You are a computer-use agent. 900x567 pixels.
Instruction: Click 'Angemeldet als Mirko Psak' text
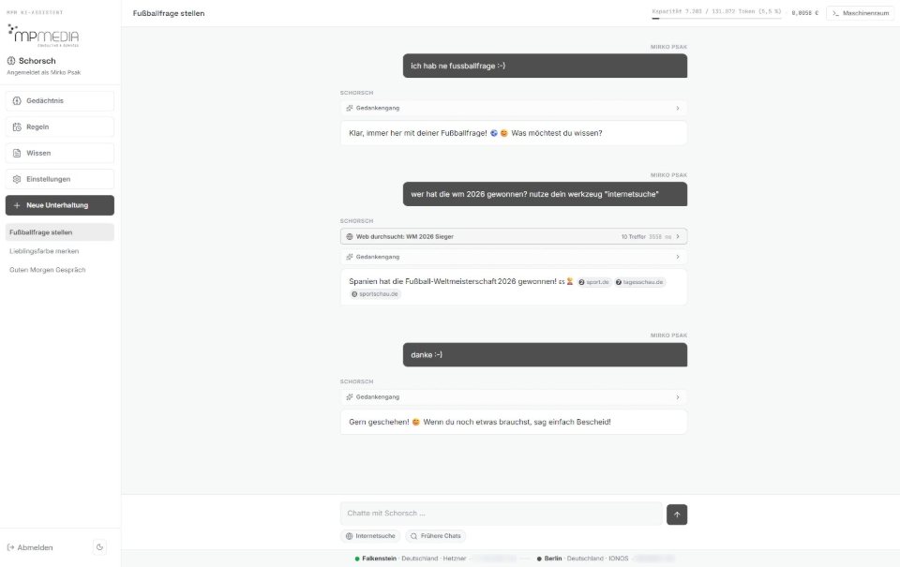[x=44, y=73]
